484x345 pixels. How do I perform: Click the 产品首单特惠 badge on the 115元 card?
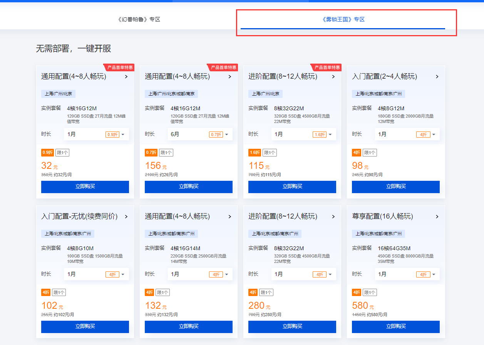click(327, 67)
